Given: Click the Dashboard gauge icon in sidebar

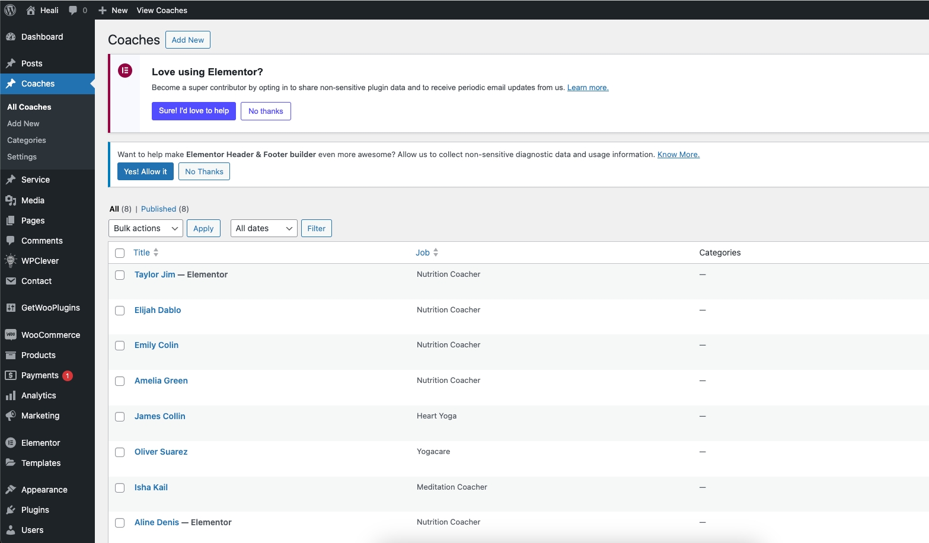Looking at the screenshot, I should tap(11, 37).
